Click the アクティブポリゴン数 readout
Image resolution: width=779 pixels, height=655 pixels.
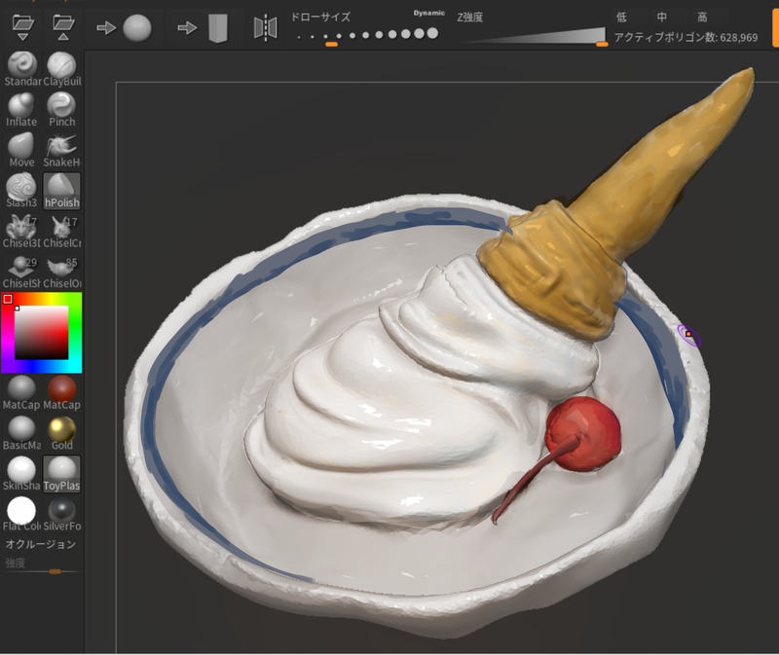point(686,38)
